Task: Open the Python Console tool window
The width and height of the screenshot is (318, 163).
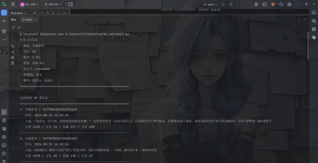Action: pos(4,120)
